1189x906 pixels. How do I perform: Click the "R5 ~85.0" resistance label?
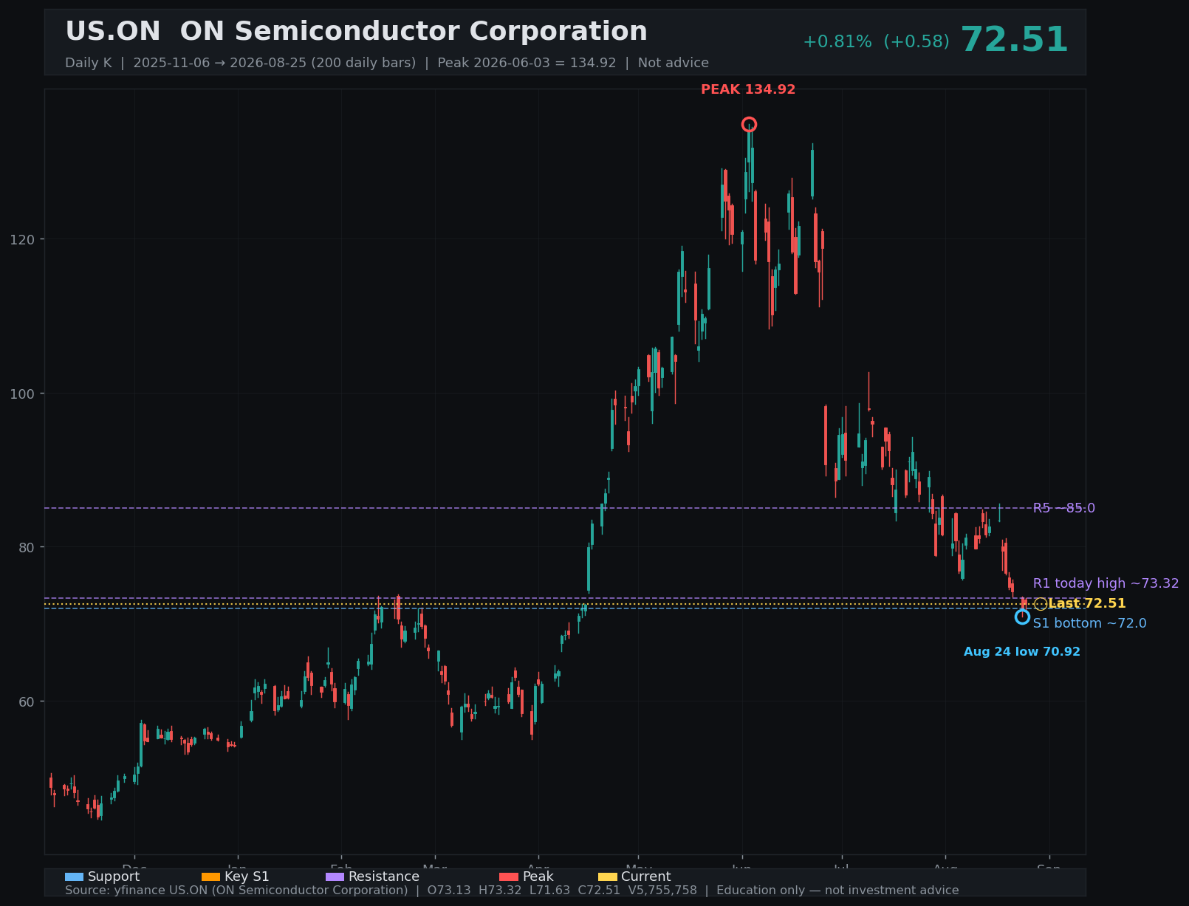(x=1064, y=508)
